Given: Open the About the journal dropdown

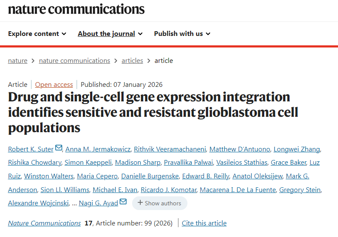Looking at the screenshot, I should [x=110, y=34].
